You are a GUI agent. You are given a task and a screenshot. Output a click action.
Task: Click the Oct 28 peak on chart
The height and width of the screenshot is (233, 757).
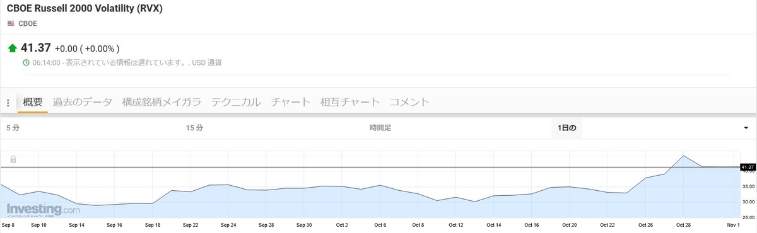[683, 155]
